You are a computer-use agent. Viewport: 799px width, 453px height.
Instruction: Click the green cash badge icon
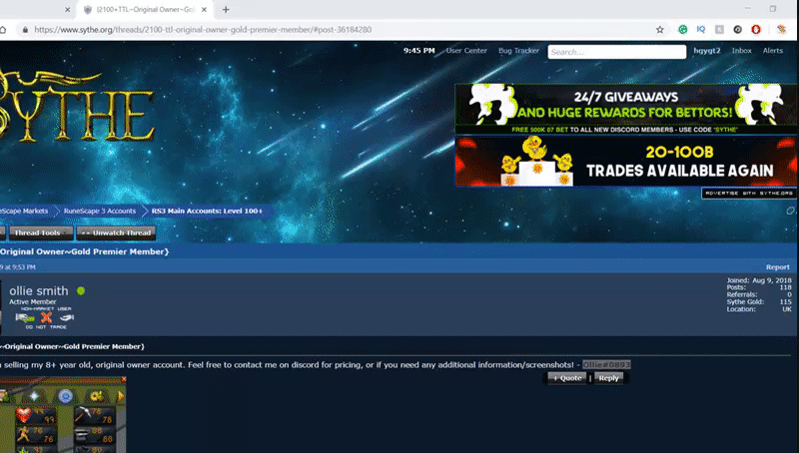pyautogui.click(x=24, y=317)
